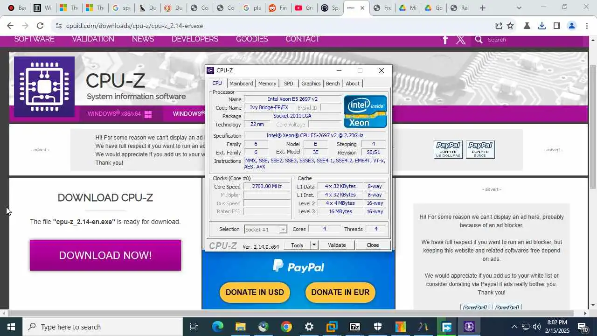
Task: Select the CPU tab in CPU-Z
Action: tap(217, 84)
